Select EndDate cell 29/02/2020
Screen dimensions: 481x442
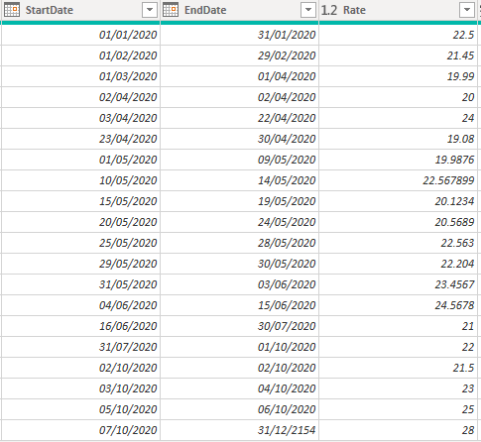pyautogui.click(x=240, y=55)
